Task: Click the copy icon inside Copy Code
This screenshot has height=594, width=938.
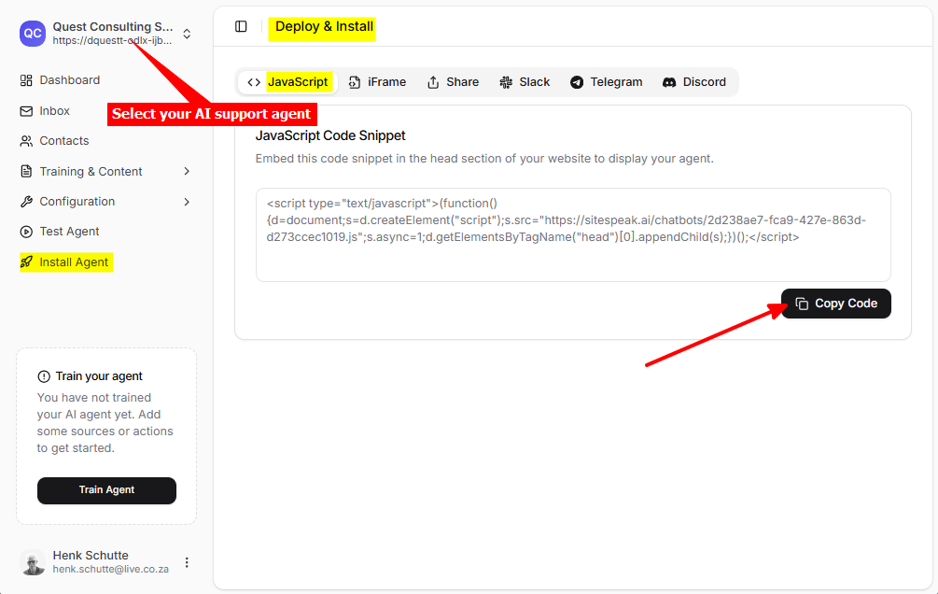Action: tap(803, 303)
